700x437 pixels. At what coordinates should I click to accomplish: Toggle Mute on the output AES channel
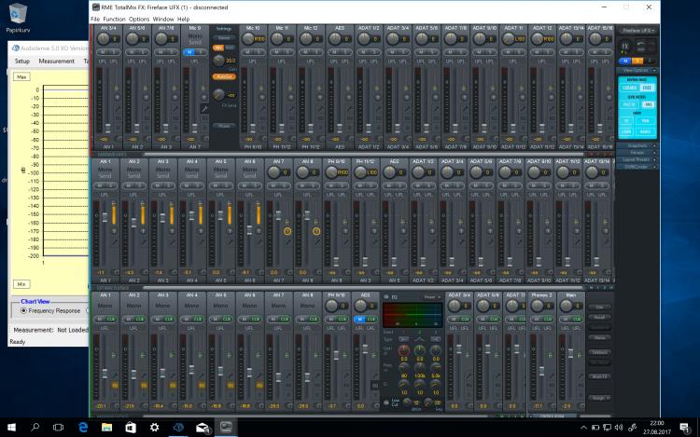[x=359, y=319]
